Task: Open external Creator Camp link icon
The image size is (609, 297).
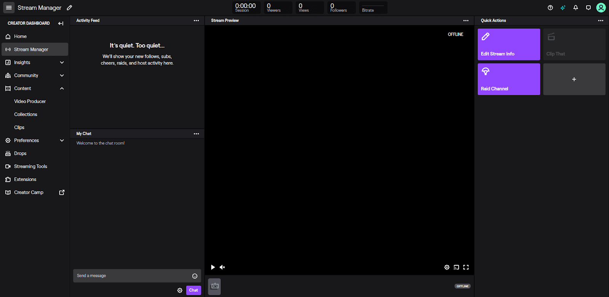Action: tap(62, 192)
